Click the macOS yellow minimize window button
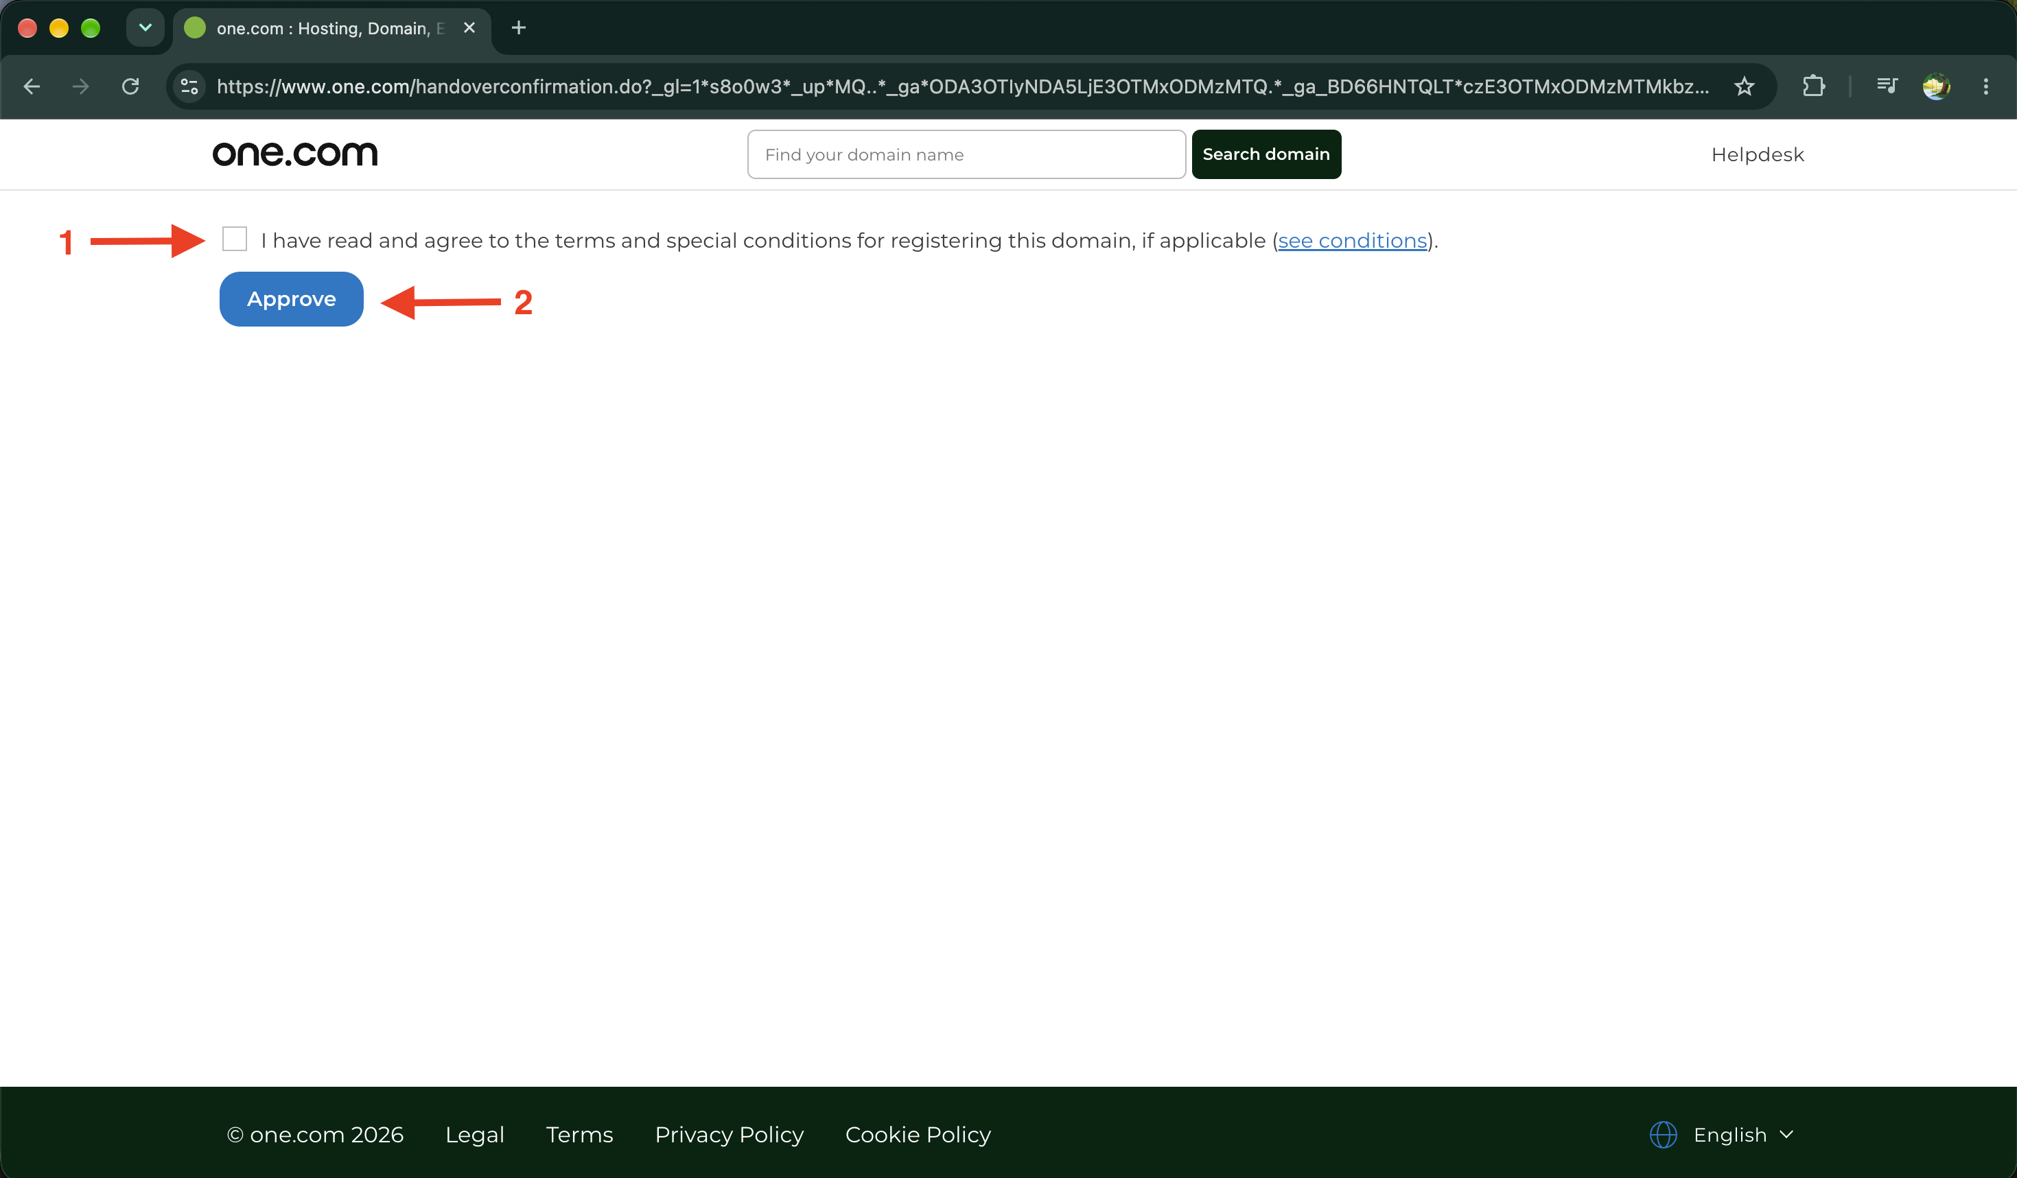Image resolution: width=2017 pixels, height=1178 pixels. [58, 28]
